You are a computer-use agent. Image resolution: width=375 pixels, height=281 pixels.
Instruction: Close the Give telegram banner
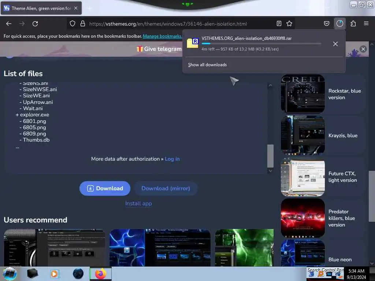(363, 49)
